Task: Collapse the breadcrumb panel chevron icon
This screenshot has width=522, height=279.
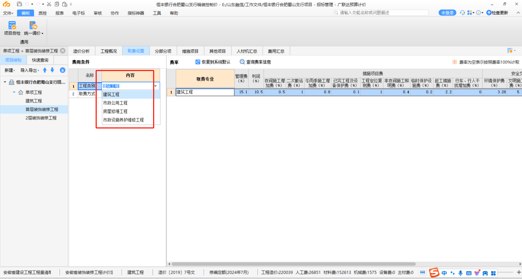Action: [63, 51]
